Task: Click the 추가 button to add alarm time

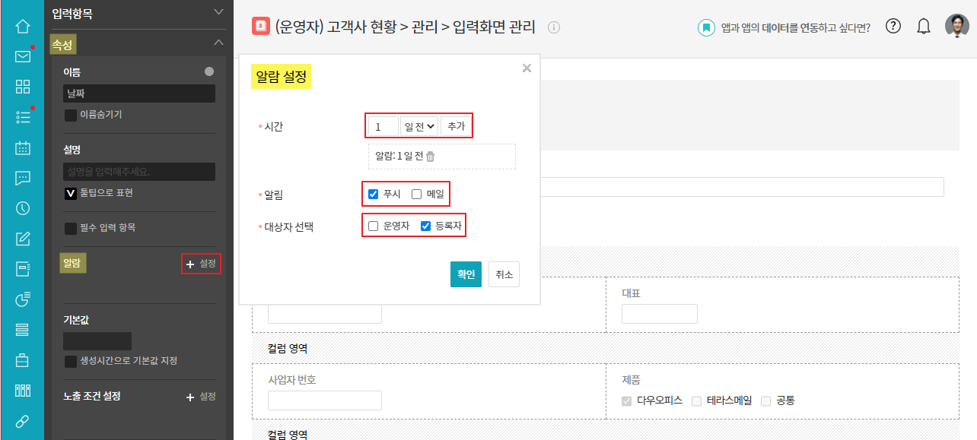Action: pyautogui.click(x=457, y=126)
